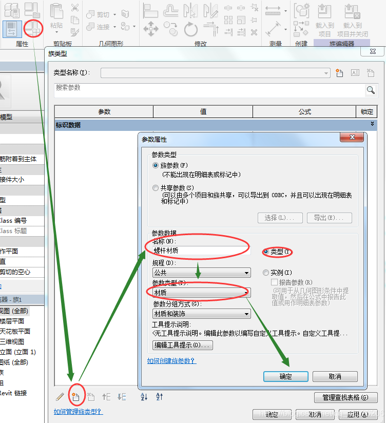Click the 参数 column header
Screen dimensions: 386x423
point(104,112)
